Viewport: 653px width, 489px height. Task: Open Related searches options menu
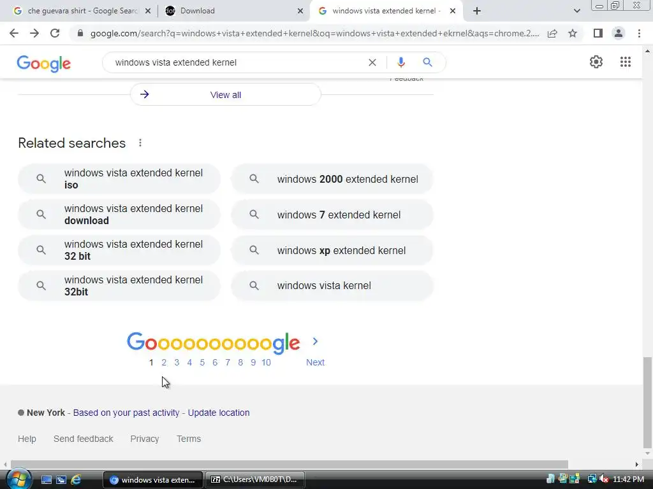[x=140, y=143]
